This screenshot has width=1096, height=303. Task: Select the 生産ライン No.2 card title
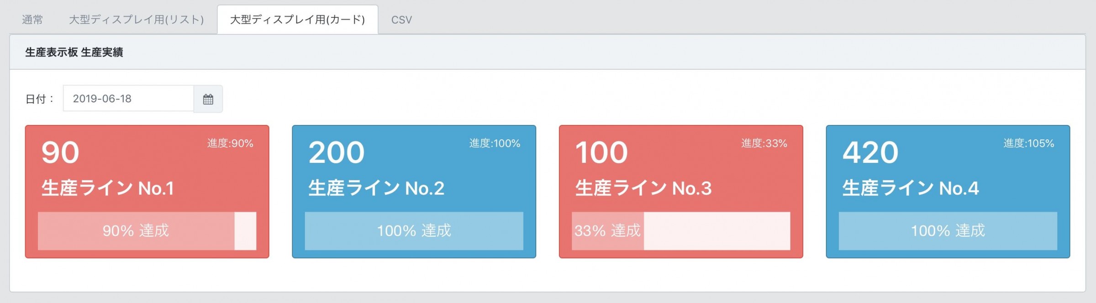(x=376, y=188)
